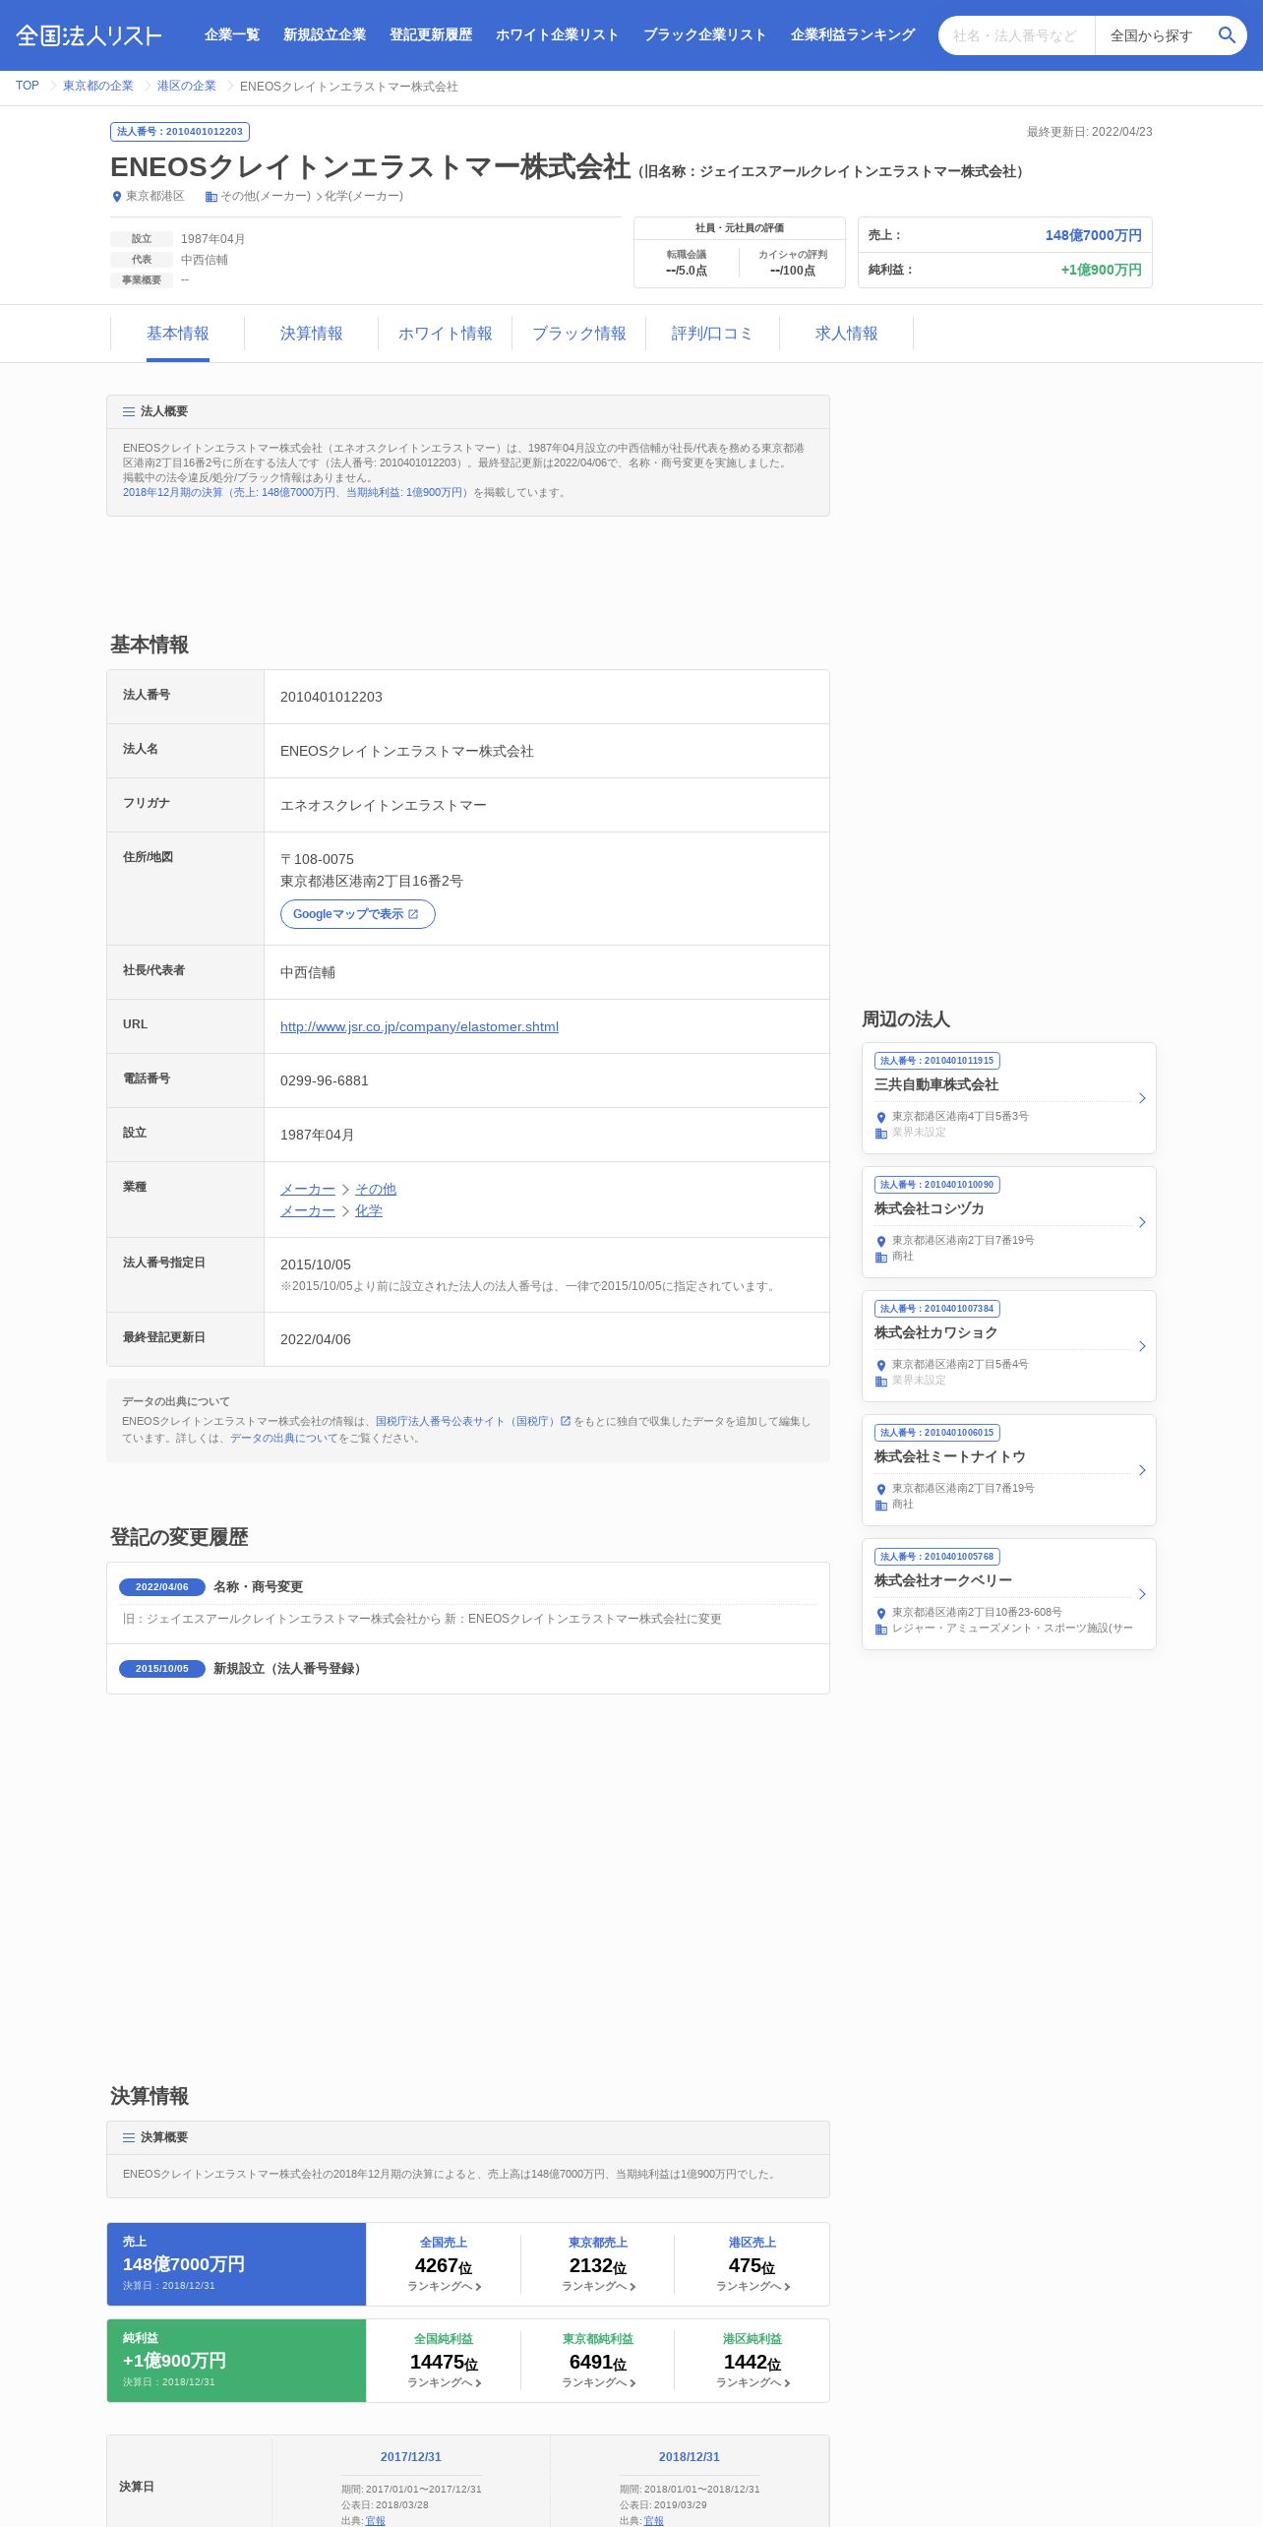
Task: Select the 基本情報 tab
Action: tap(178, 334)
